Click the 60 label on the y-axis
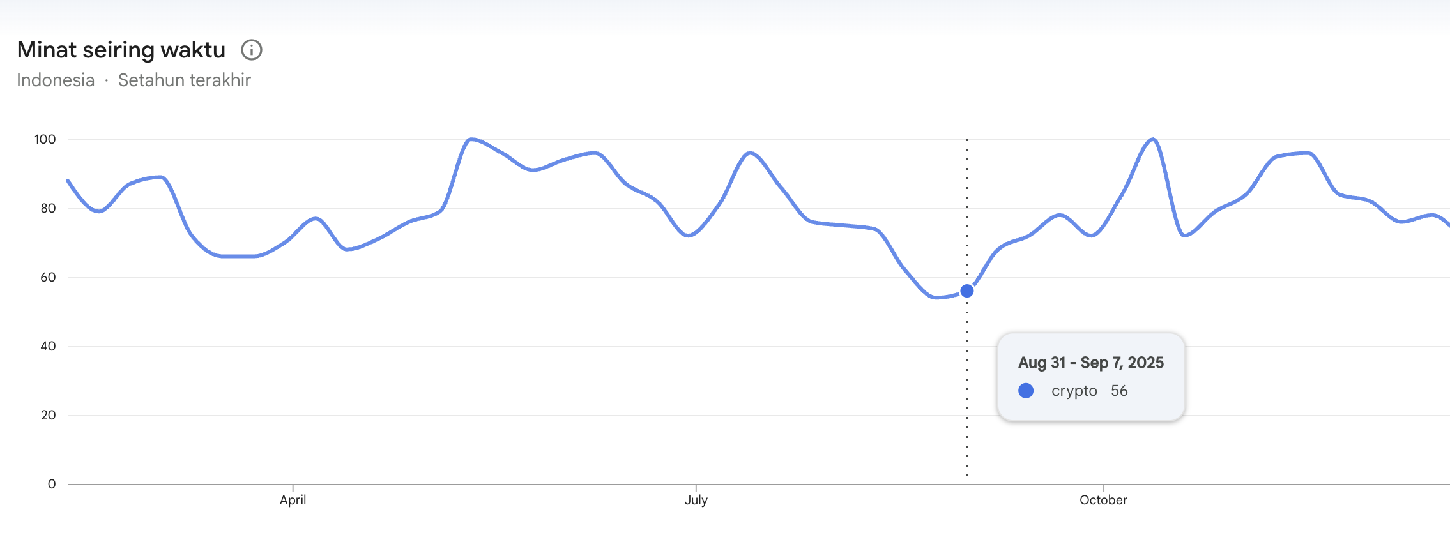The width and height of the screenshot is (1450, 535). tap(48, 277)
